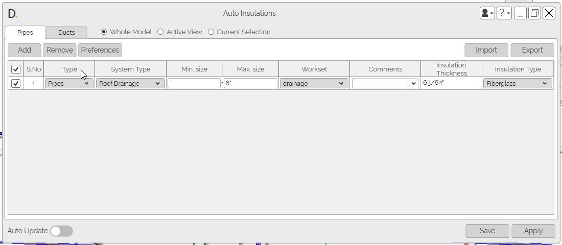This screenshot has width=562, height=245.
Task: Expand the Comments combo box arrow
Action: [414, 84]
